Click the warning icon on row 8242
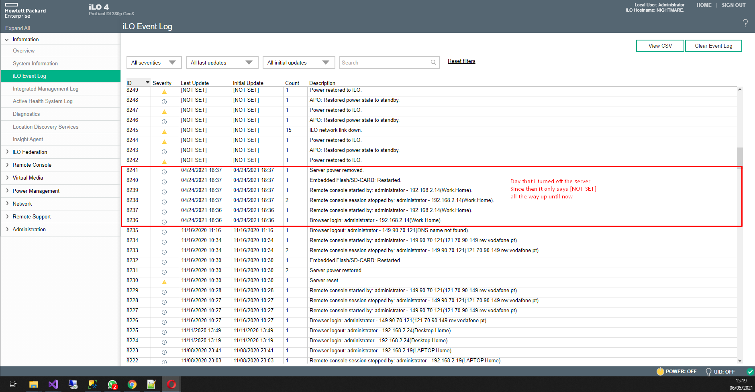Image resolution: width=755 pixels, height=392 pixels. point(164,162)
